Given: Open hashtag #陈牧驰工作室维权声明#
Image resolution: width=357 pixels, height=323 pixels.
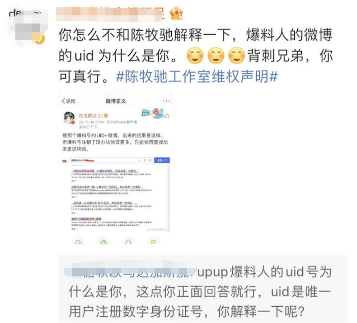Looking at the screenshot, I should [197, 76].
